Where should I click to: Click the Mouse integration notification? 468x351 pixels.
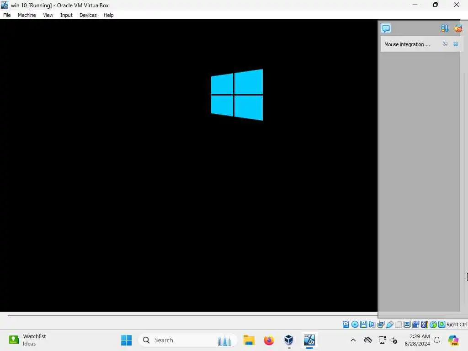pos(420,44)
